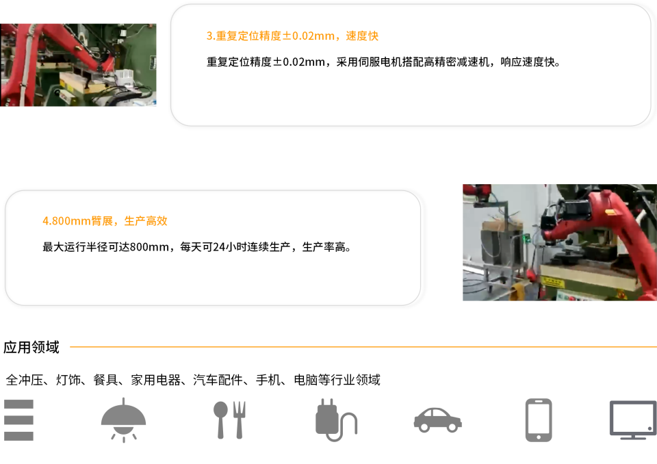Click the 最大运行半径可达800mm description text

tap(197, 247)
